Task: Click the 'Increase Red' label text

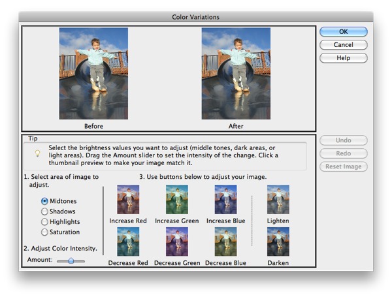Action: (x=128, y=221)
